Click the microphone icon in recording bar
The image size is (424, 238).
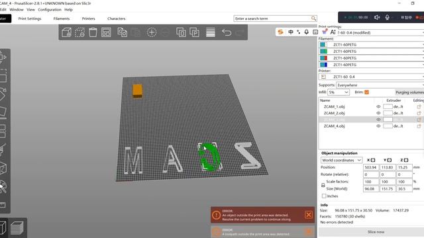[387, 17]
